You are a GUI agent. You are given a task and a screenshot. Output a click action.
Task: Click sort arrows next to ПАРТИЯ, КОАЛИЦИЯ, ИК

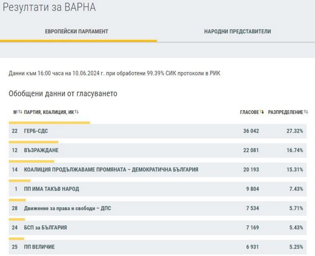(x=77, y=112)
